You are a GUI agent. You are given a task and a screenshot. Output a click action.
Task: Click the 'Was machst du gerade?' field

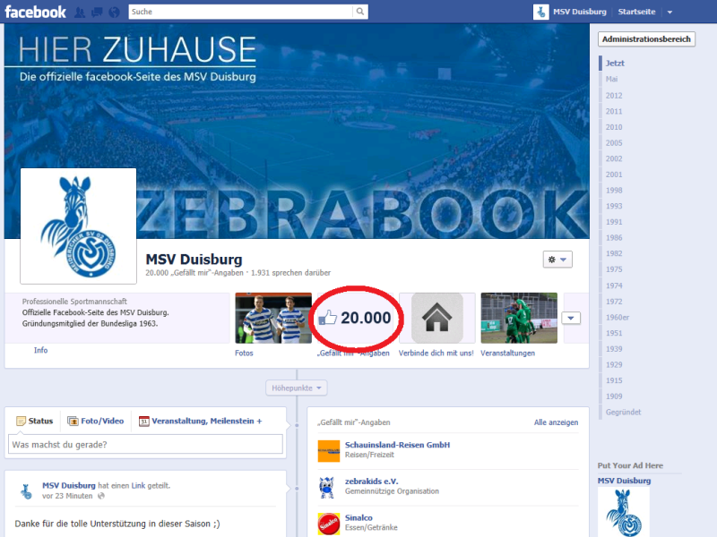click(x=145, y=444)
